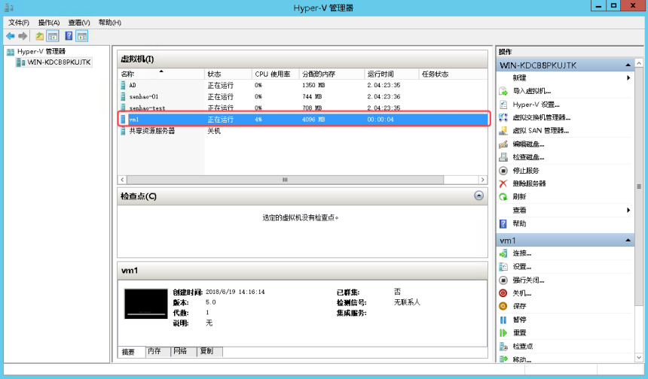Click the 导入虚拟机 import icon

click(x=503, y=91)
